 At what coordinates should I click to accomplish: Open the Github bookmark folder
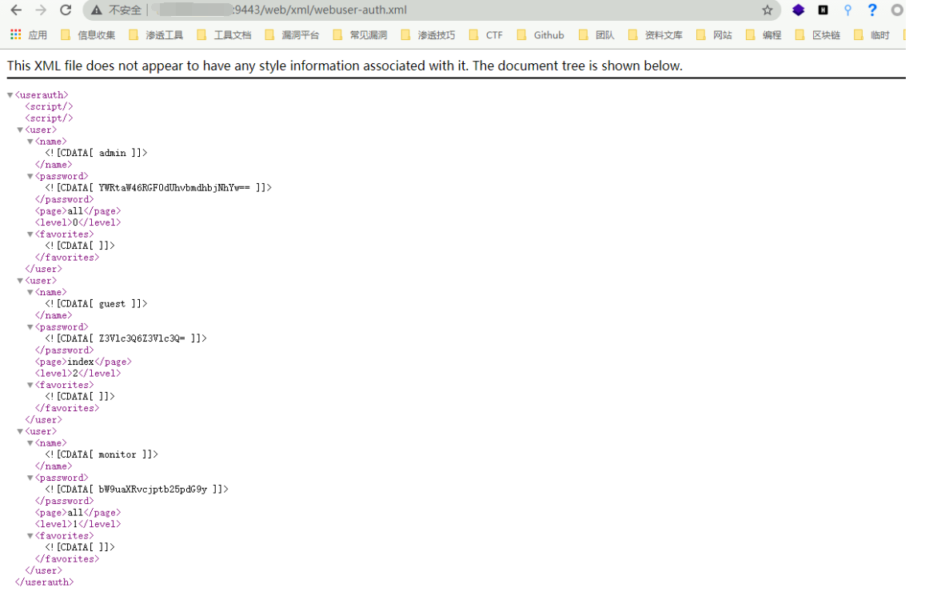point(540,34)
